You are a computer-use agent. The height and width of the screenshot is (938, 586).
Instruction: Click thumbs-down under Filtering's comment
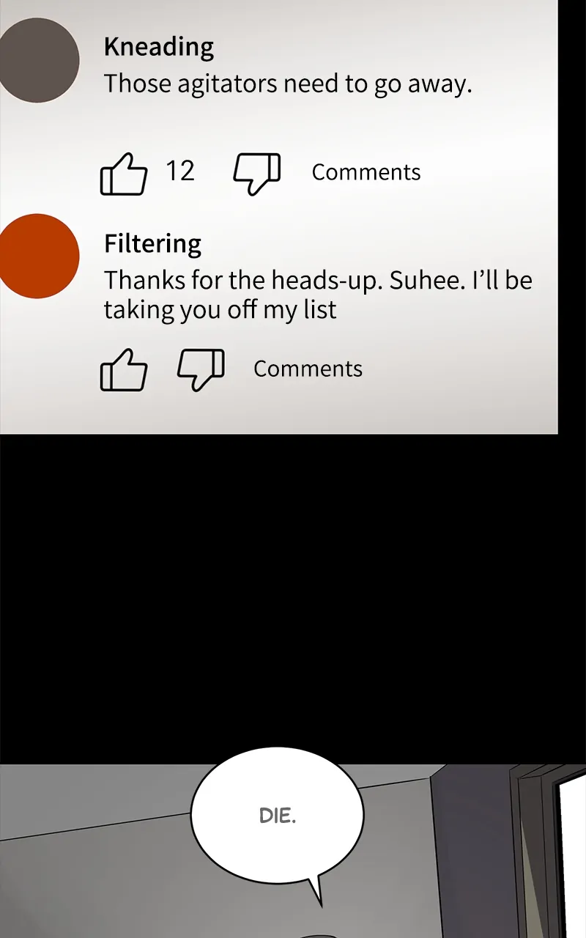(x=201, y=369)
